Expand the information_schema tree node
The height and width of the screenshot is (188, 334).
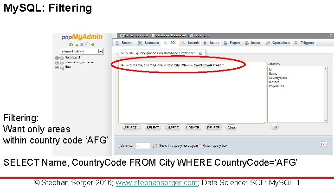(57, 63)
